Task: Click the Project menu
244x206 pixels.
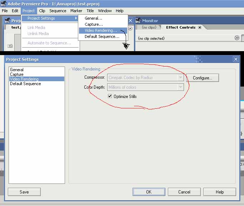Action: click(29, 11)
